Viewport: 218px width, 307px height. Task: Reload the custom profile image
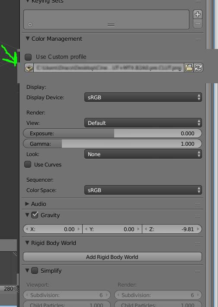point(198,68)
